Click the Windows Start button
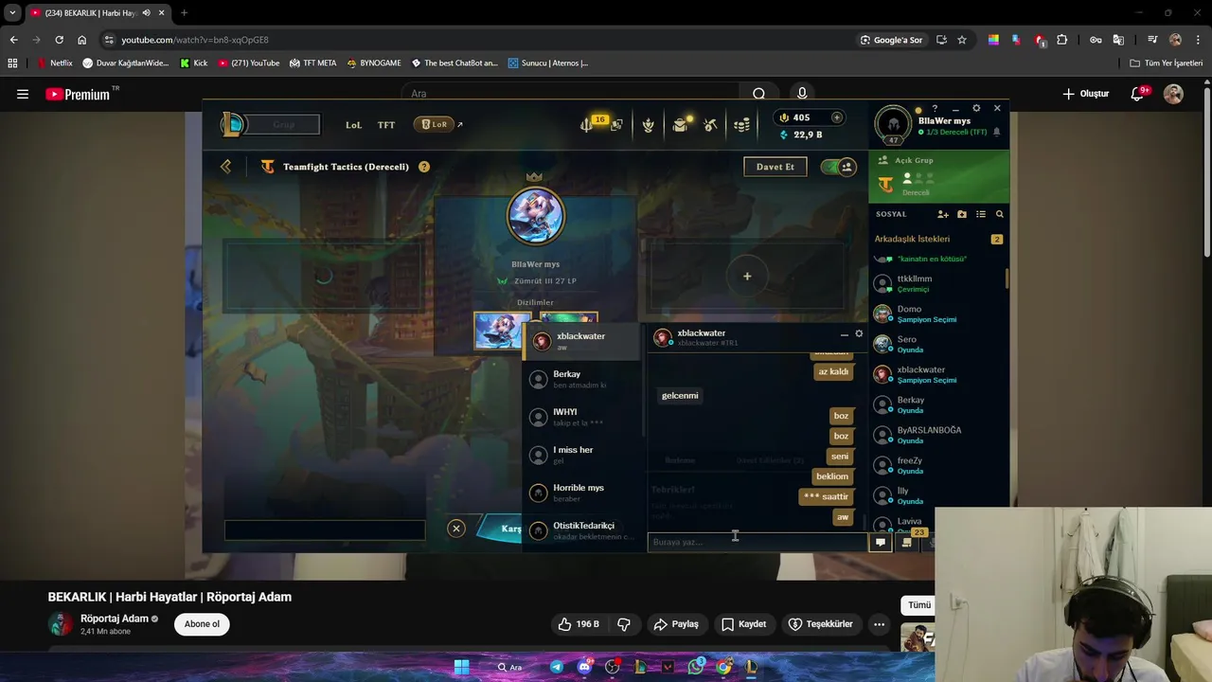Screen dimensions: 1212x682 (461, 667)
